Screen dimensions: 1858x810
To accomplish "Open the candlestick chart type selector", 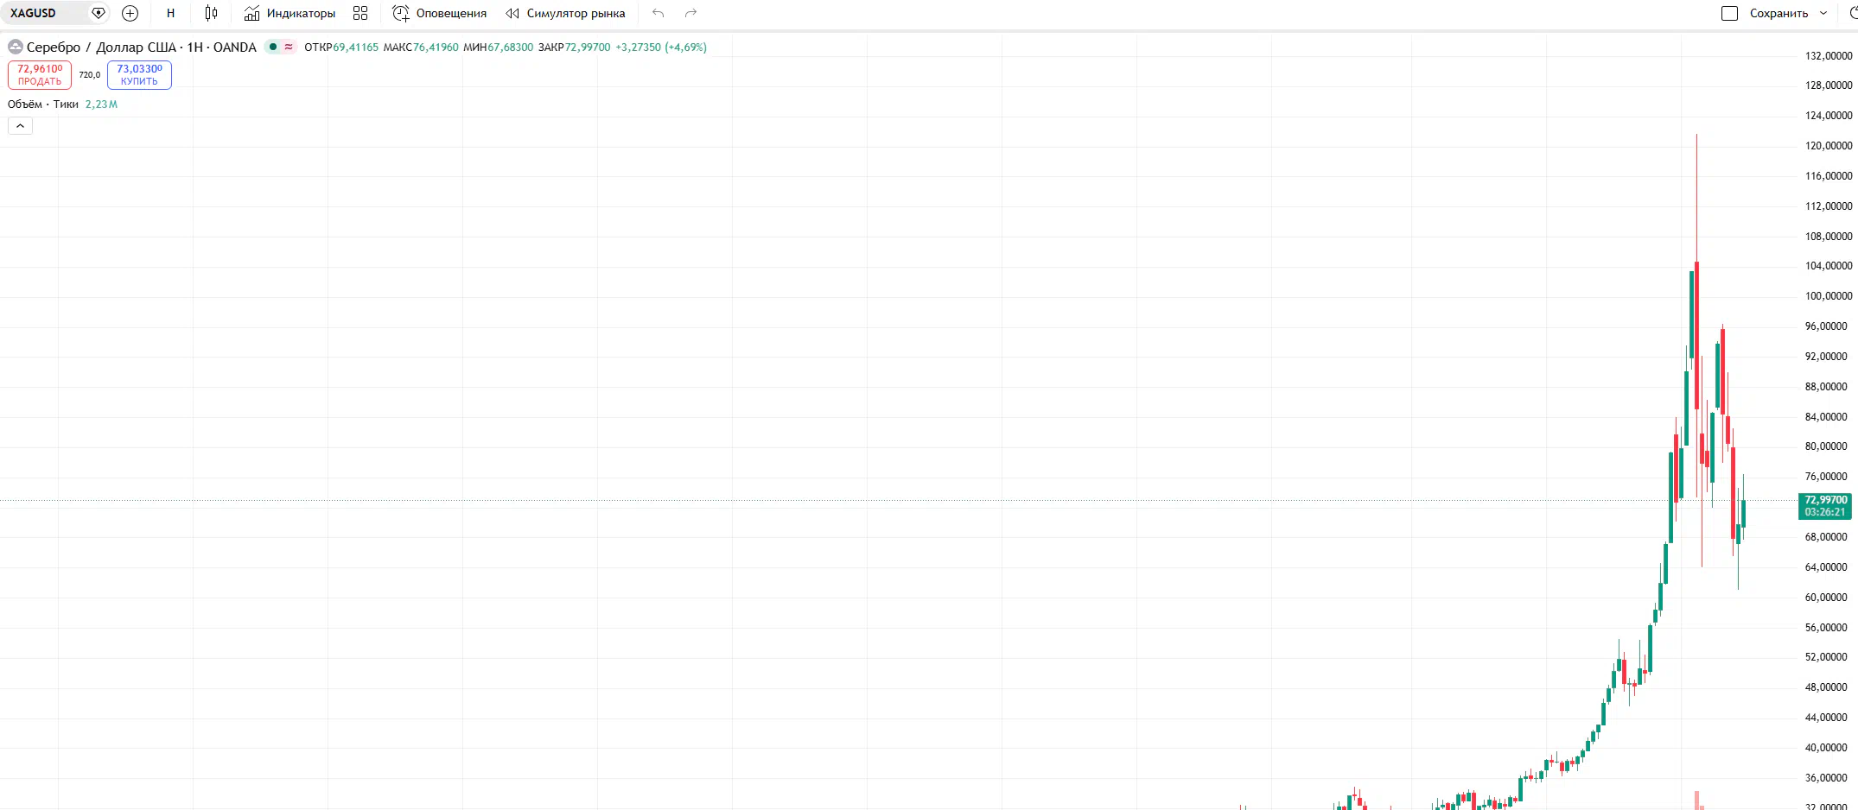I will tap(211, 13).
